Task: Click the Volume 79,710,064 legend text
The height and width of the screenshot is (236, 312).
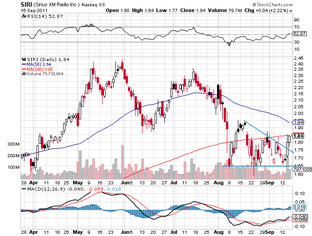Action: 45,73
